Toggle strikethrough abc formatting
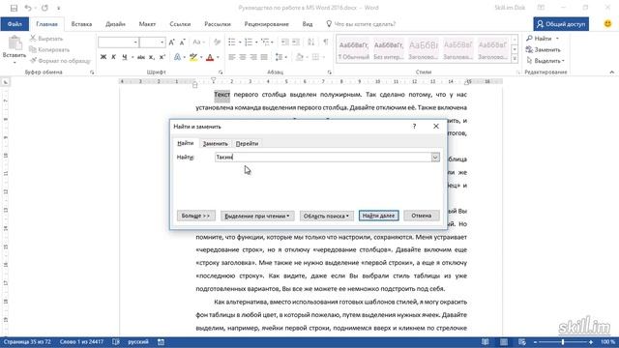 point(141,57)
